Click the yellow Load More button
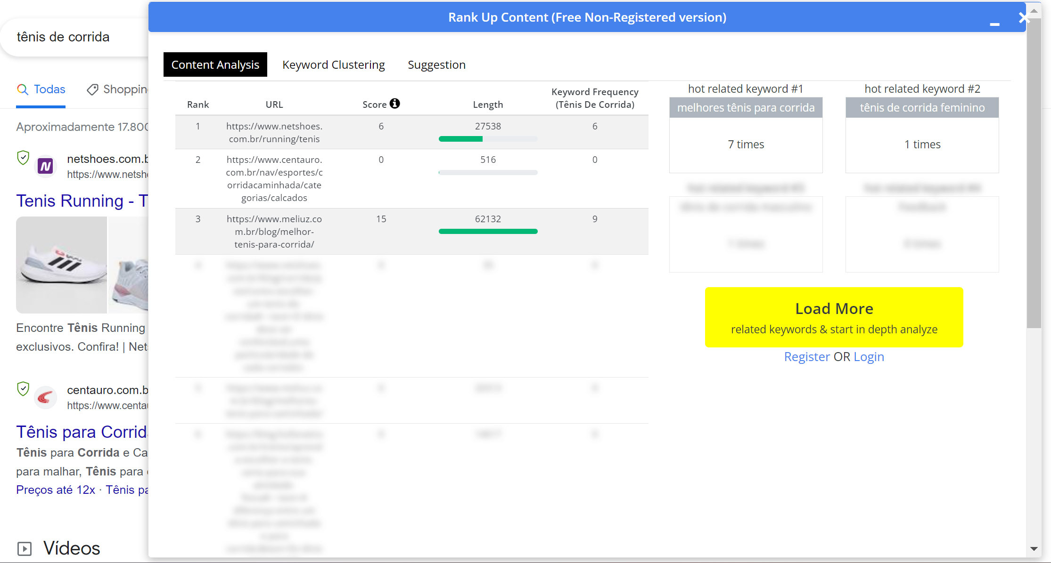 [833, 317]
